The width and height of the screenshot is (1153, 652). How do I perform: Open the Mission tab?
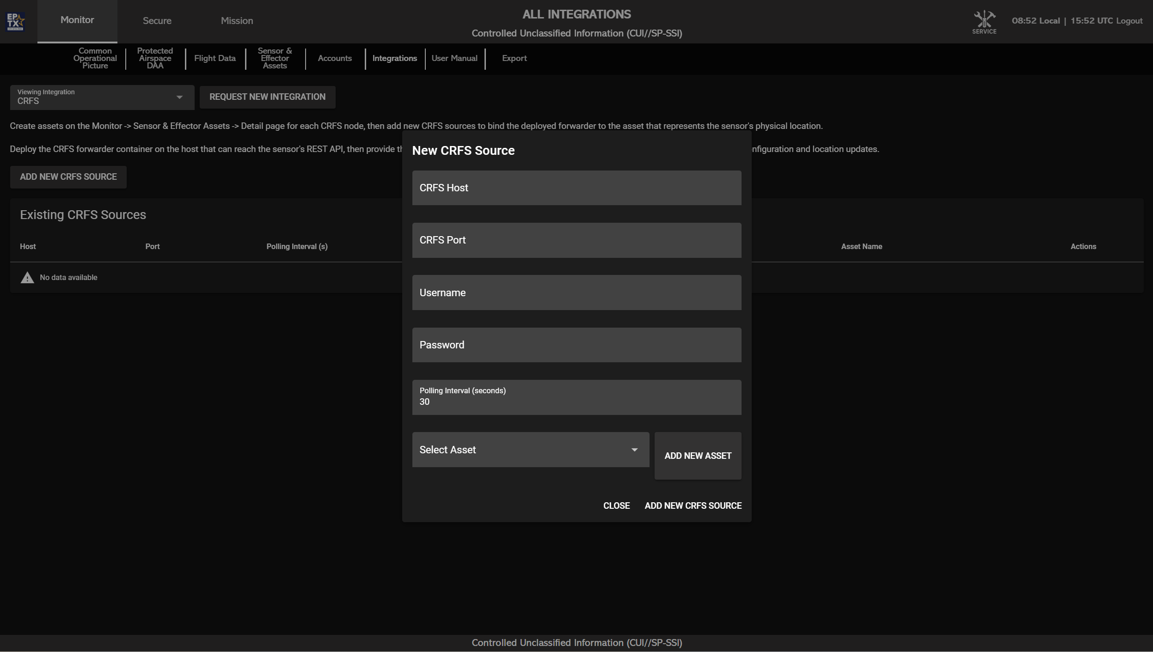coord(237,21)
